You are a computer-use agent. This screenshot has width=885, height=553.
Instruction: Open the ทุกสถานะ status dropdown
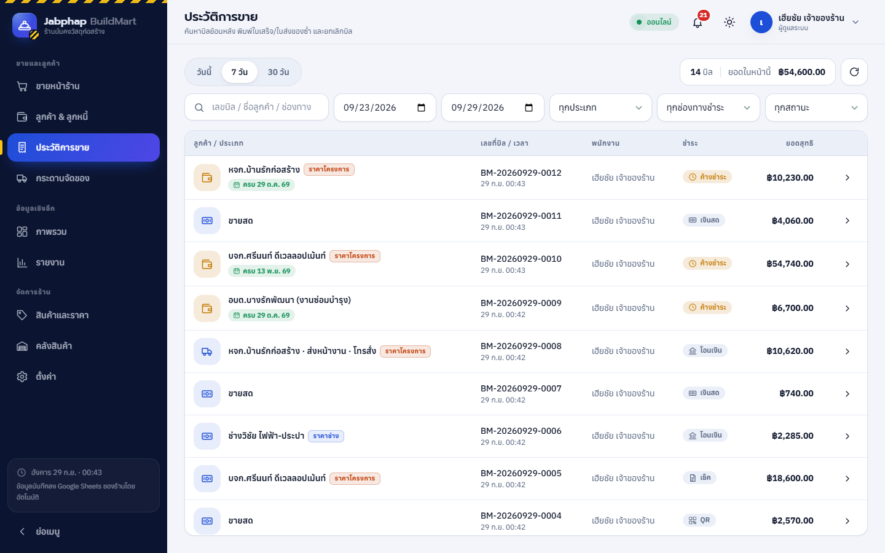click(816, 108)
